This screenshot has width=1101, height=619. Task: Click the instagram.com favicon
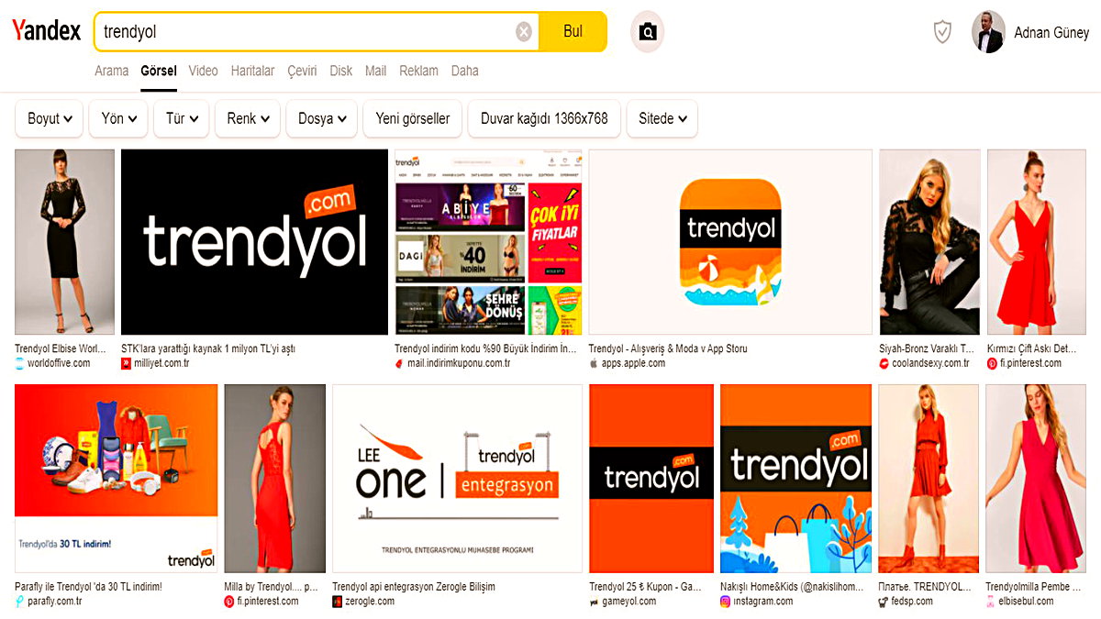tap(725, 602)
